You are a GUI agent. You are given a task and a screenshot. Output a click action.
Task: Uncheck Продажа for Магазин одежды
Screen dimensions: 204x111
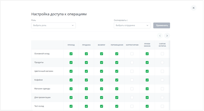pyautogui.click(x=86, y=89)
